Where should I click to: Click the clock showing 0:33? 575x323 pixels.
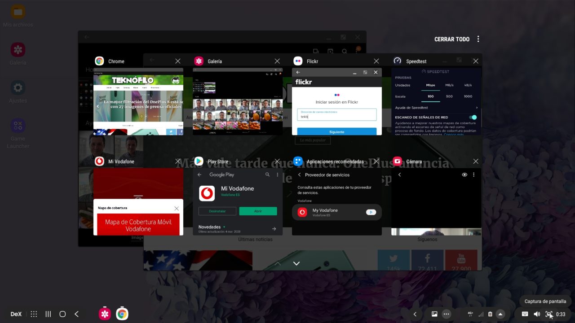(x=561, y=314)
